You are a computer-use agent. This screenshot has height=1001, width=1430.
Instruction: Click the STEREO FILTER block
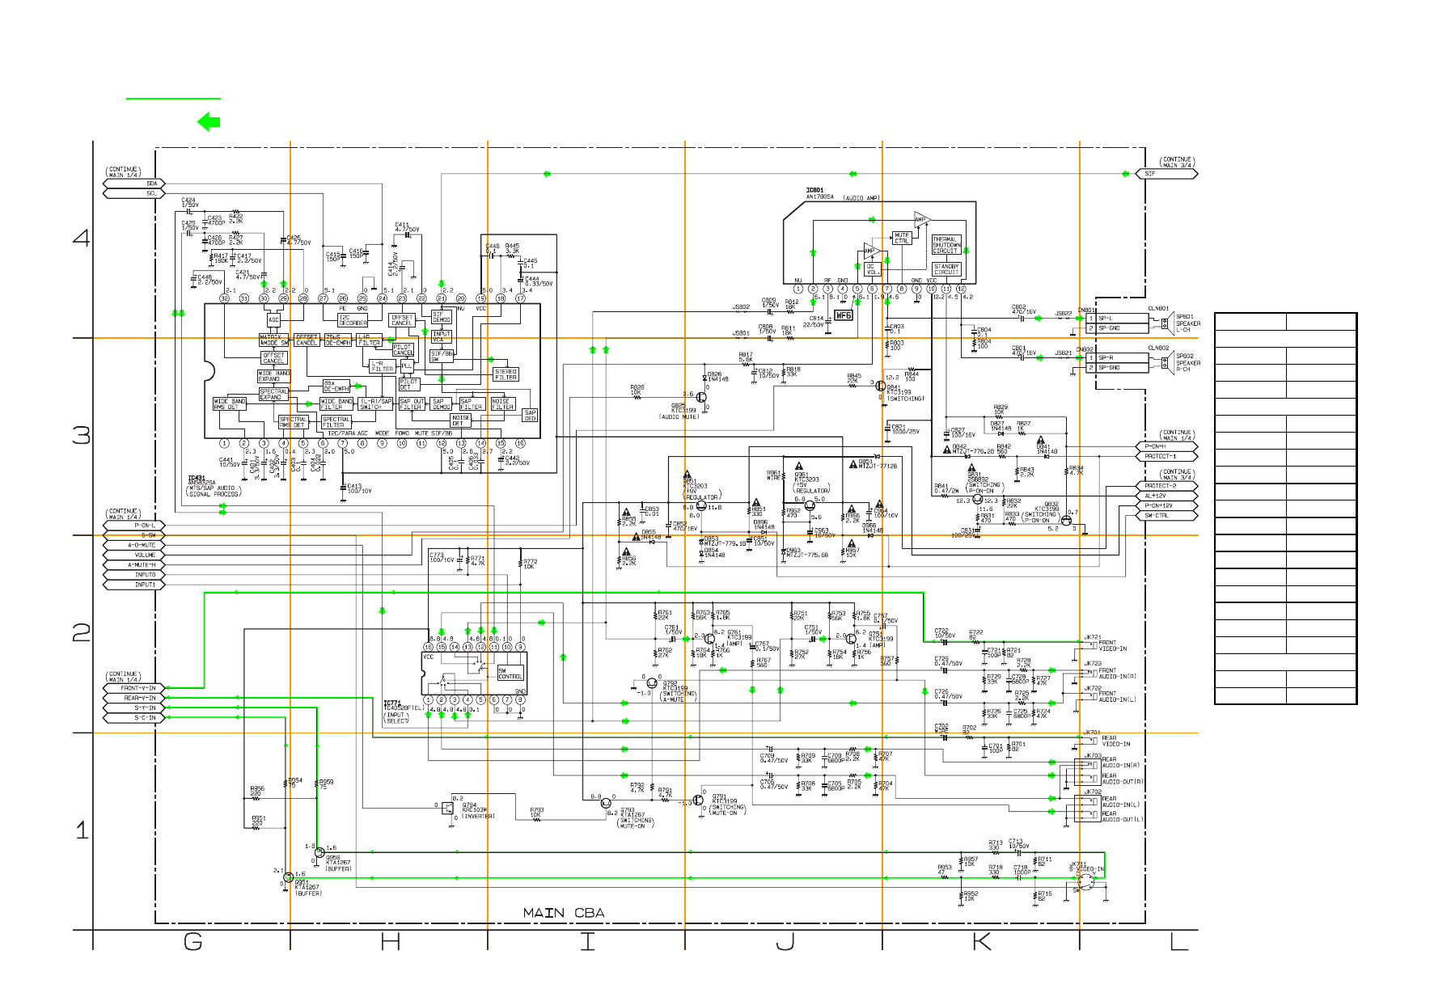click(x=506, y=374)
